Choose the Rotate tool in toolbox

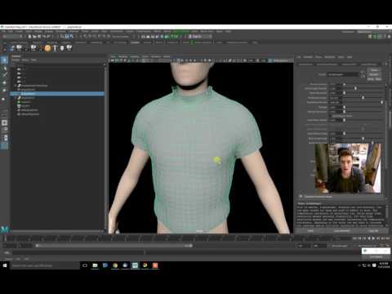pos(4,90)
